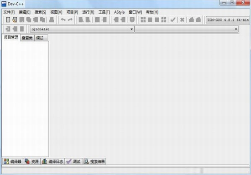Click the X stop execution icon
The height and width of the screenshot is (175, 251).
[x=182, y=20]
